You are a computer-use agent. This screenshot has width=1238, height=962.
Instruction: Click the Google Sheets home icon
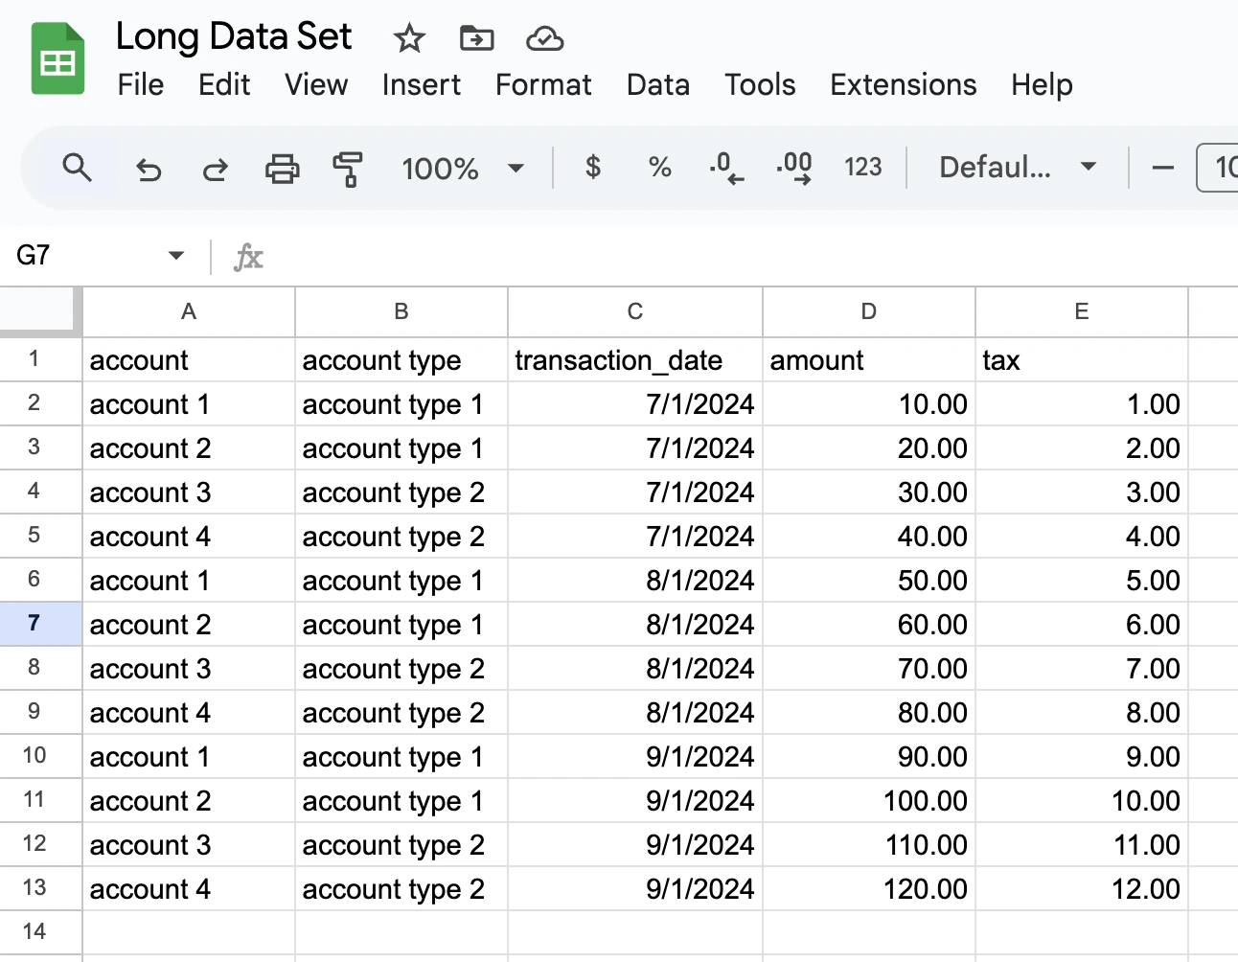[57, 57]
